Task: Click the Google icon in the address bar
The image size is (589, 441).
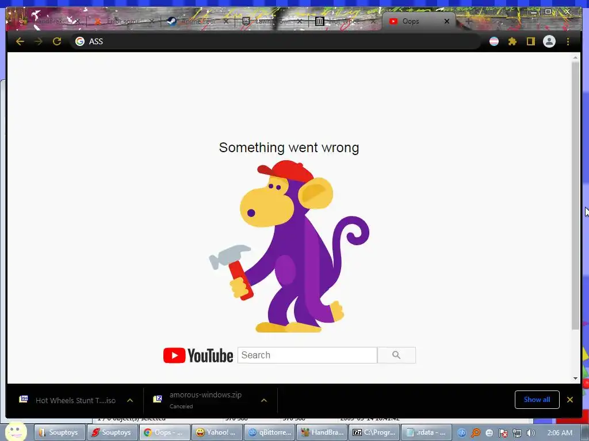Action: [x=79, y=41]
